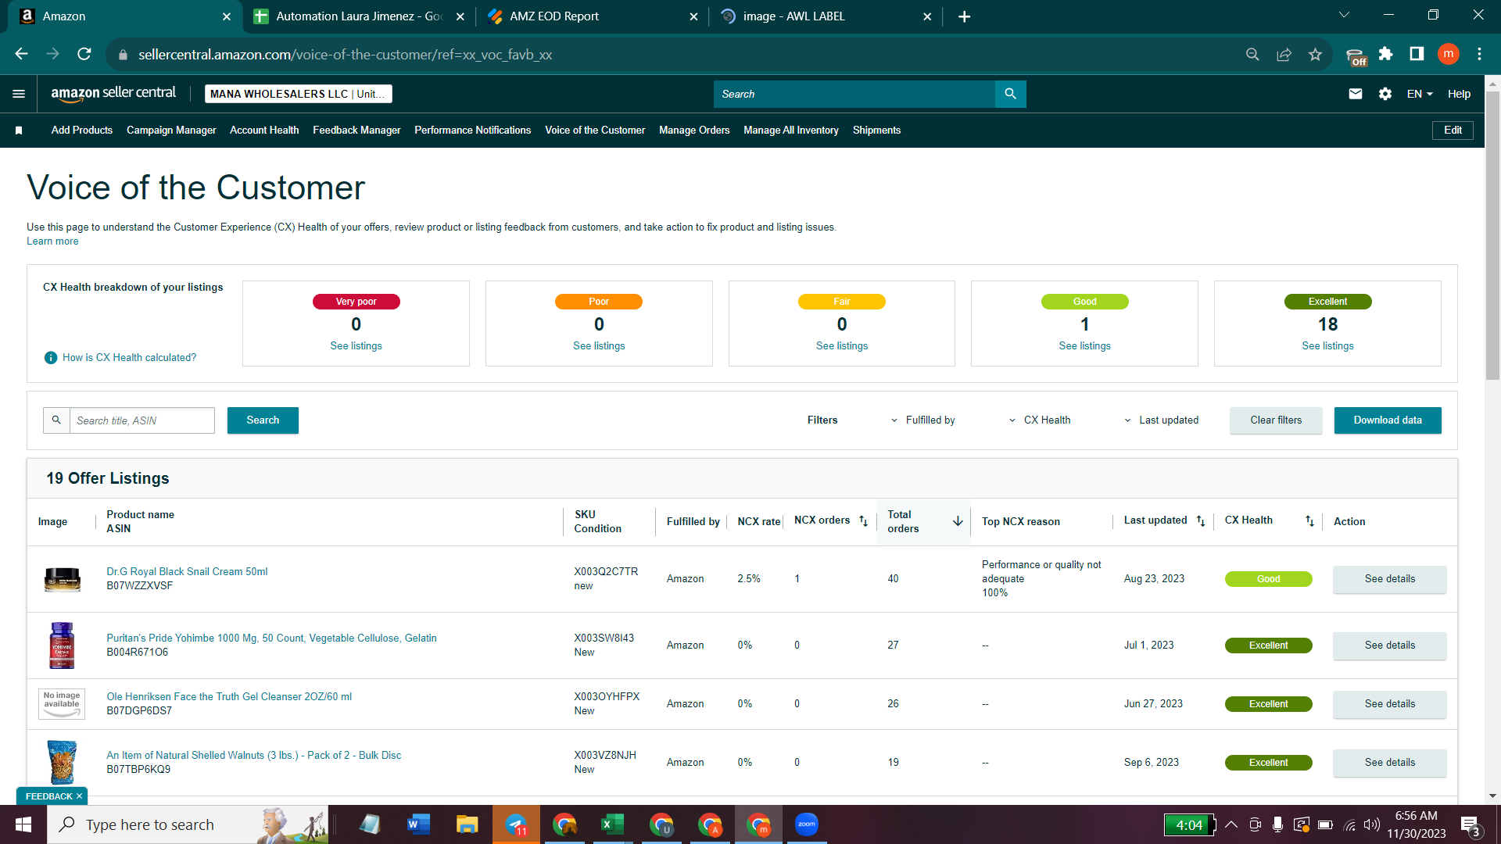Open Feedback Manager in the favorites bar
1501x844 pixels.
[356, 131]
